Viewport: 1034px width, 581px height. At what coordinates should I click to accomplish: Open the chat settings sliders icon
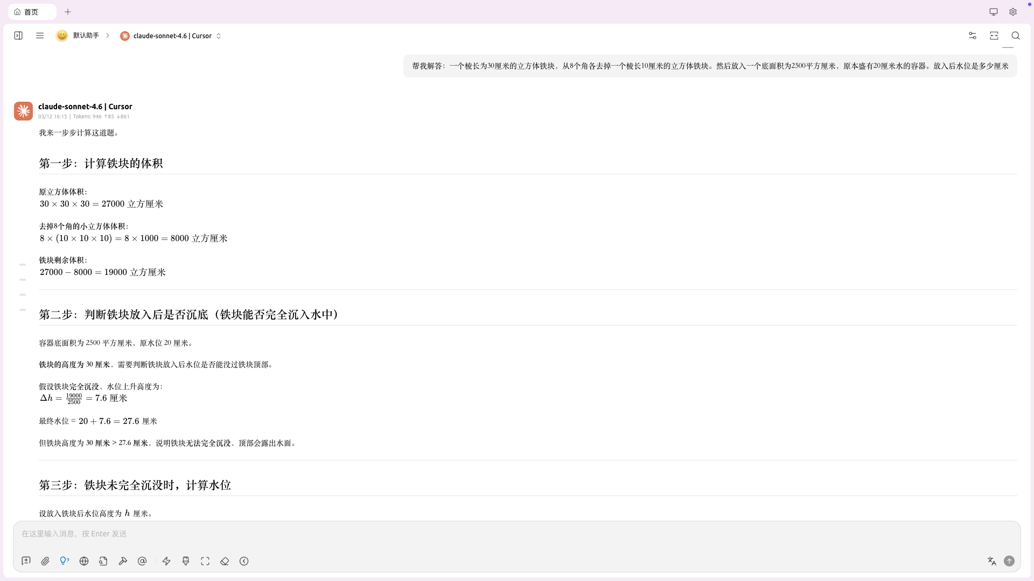click(973, 36)
